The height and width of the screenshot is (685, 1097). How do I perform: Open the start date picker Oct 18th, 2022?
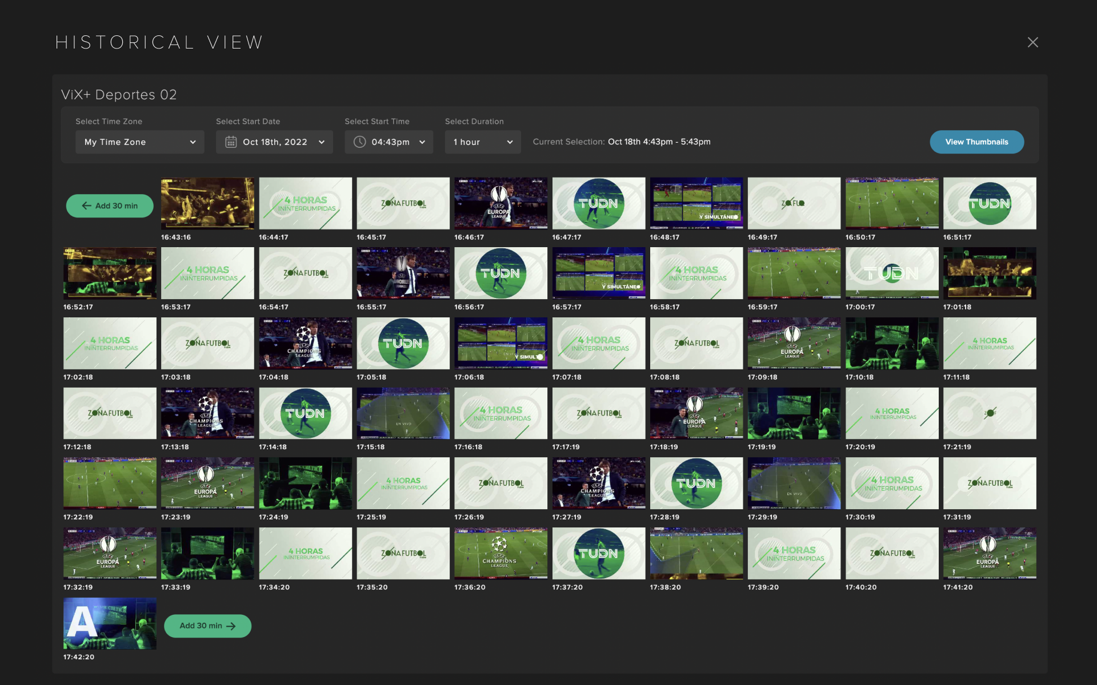click(275, 142)
